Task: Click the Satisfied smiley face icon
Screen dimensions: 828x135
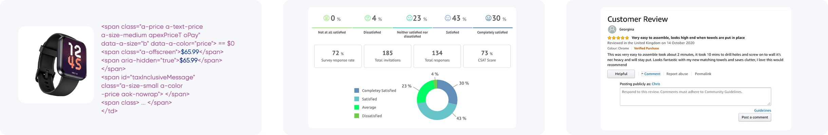Action: click(x=448, y=18)
